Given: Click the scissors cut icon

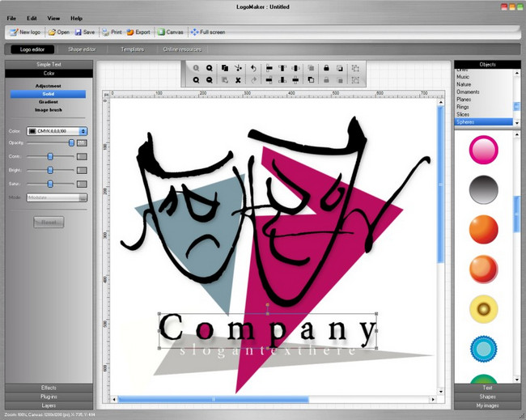Looking at the screenshot, I should (x=238, y=68).
